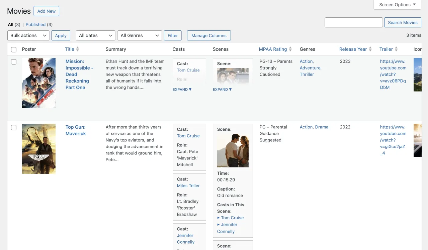428x250 pixels.
Task: Click Tom Cruise cast link in Top Gun Casts column
Action: [188, 136]
